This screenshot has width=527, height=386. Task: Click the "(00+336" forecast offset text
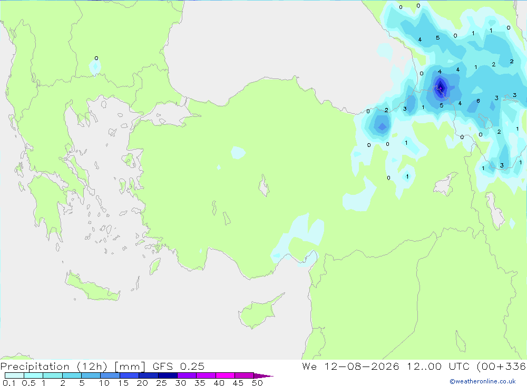point(501,366)
